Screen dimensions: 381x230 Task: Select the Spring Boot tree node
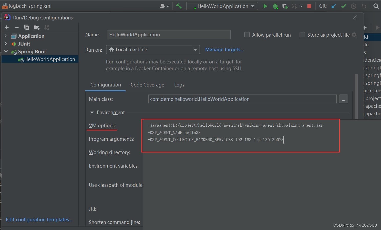click(32, 51)
